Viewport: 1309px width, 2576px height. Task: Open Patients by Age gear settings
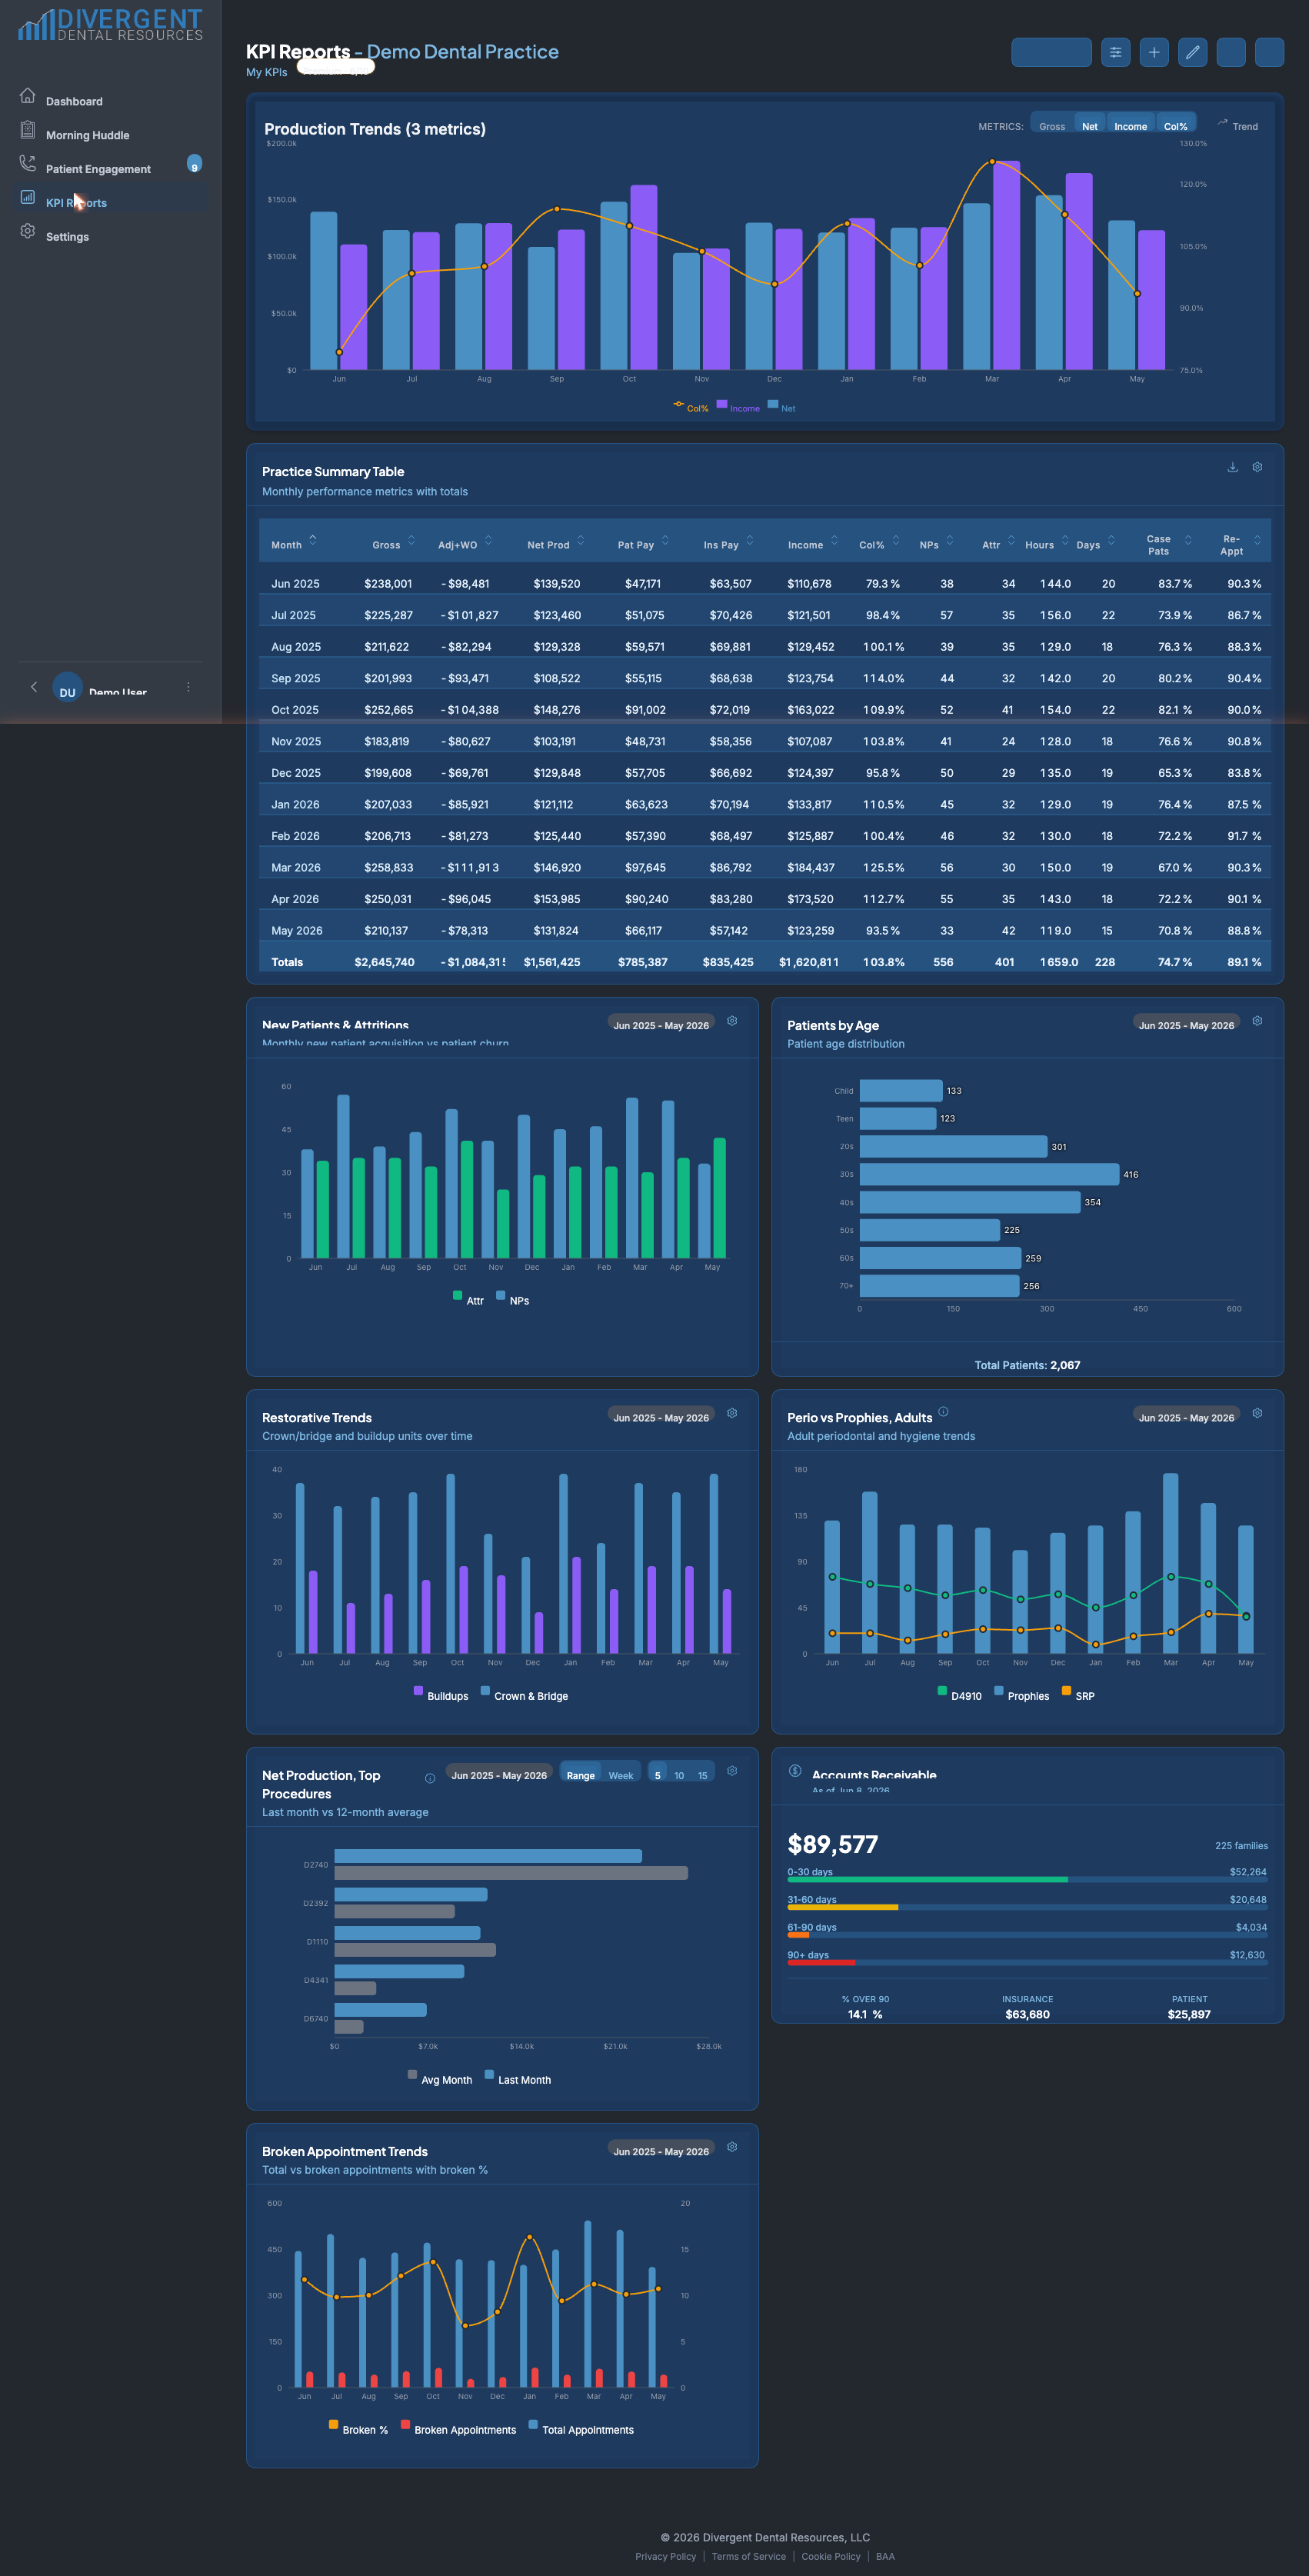pos(1257,1021)
